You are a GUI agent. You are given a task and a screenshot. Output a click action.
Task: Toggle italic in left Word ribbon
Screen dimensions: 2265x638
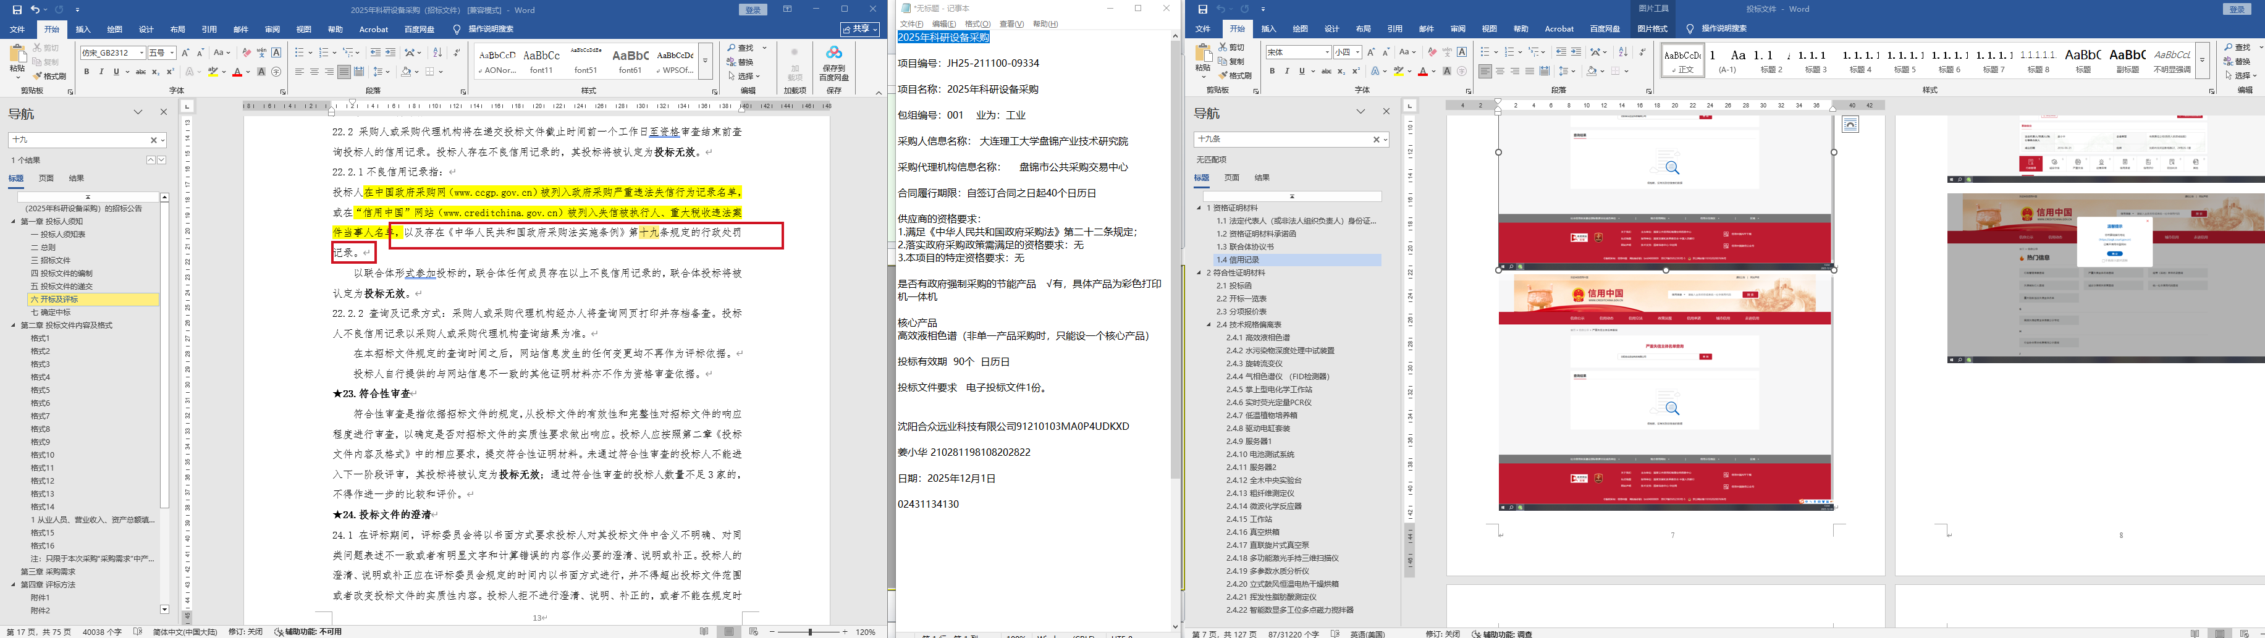(101, 72)
